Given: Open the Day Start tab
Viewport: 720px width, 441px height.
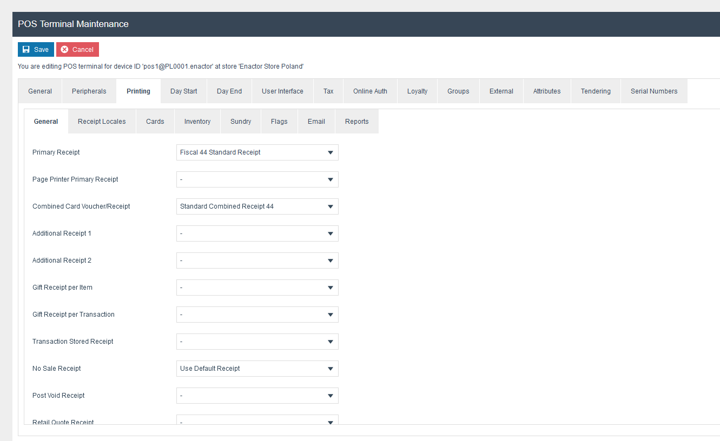Looking at the screenshot, I should [183, 91].
